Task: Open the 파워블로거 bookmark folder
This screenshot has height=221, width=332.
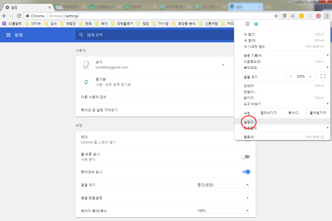Action: pos(122,24)
